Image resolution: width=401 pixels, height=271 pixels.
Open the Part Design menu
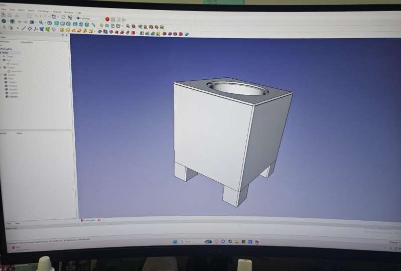pos(44,11)
